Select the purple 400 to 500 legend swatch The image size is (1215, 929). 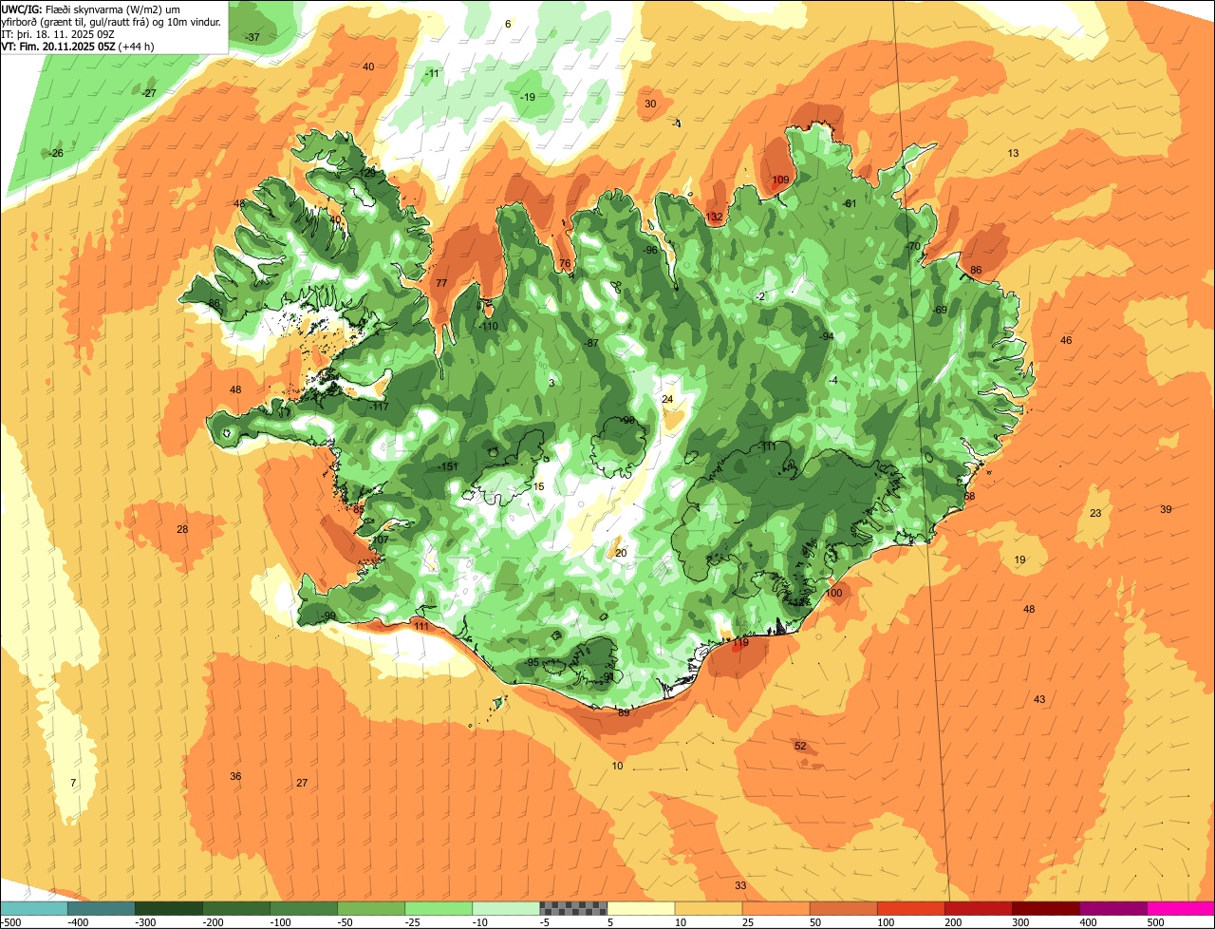[1113, 908]
